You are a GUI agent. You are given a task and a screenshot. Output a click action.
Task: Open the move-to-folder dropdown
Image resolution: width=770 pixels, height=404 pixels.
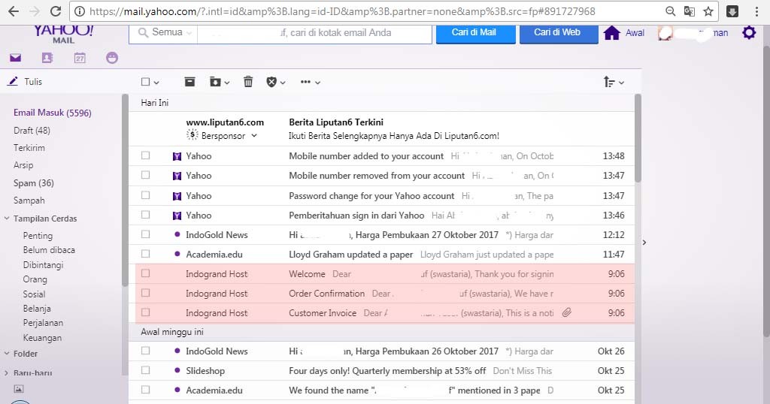(220, 82)
